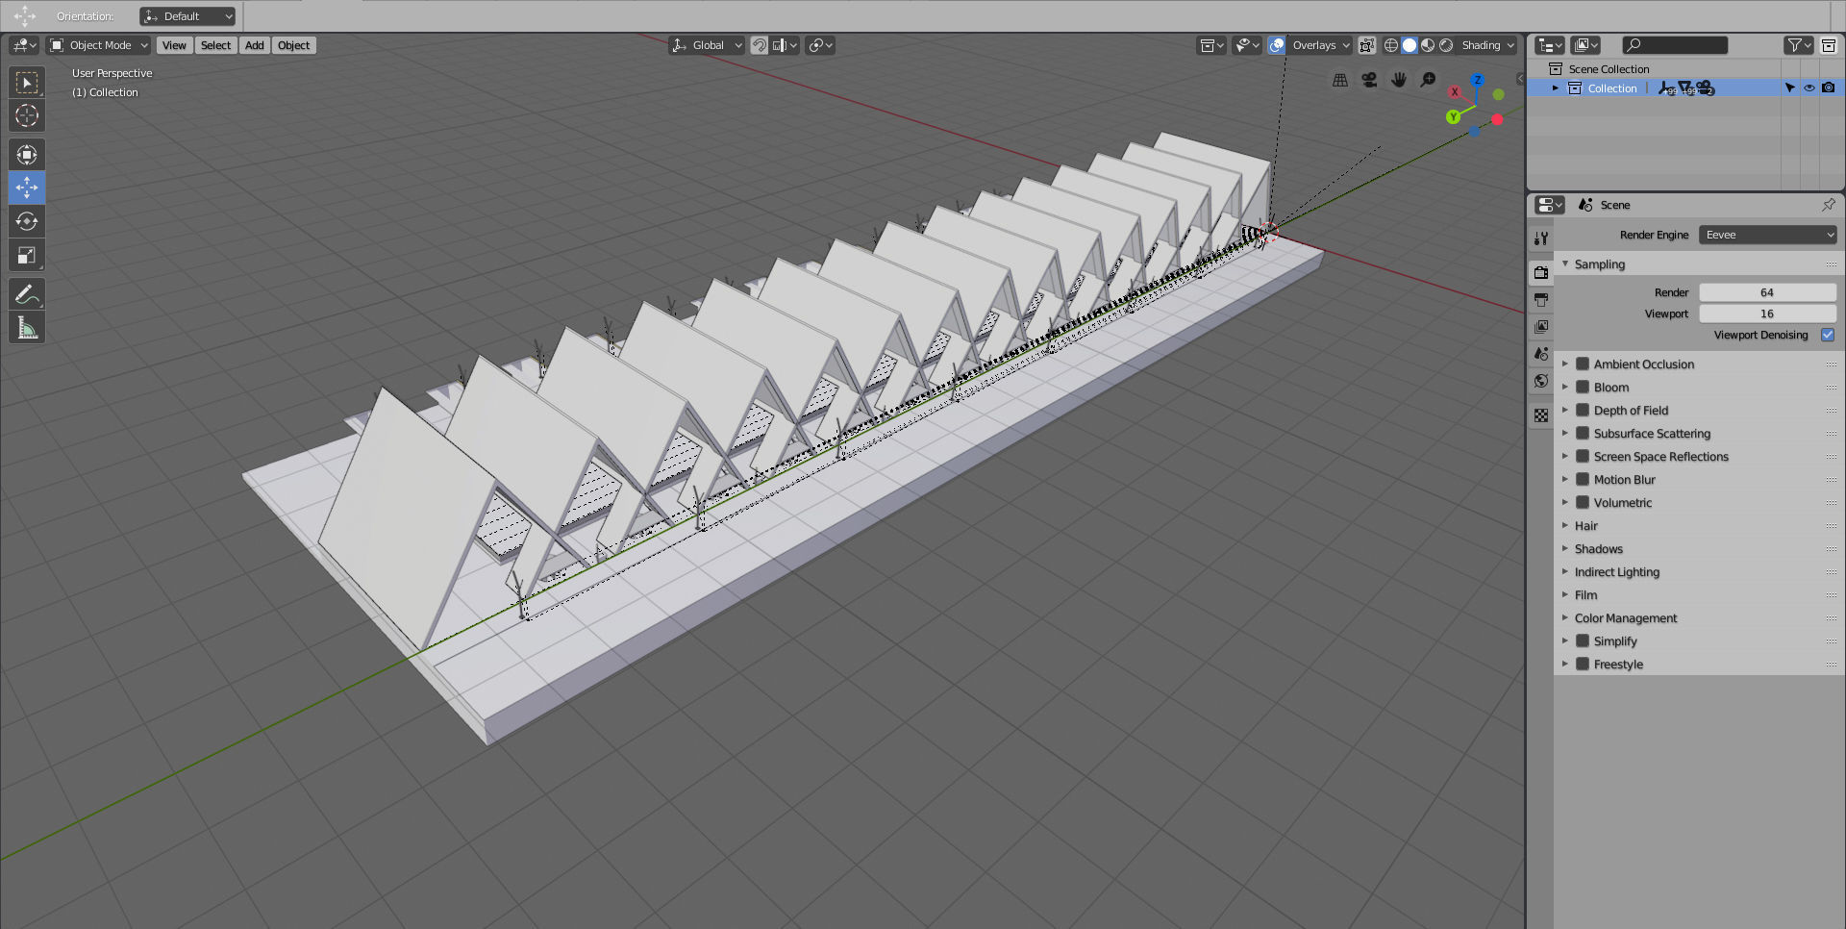Open the View menu
This screenshot has height=929, width=1846.
(x=174, y=45)
